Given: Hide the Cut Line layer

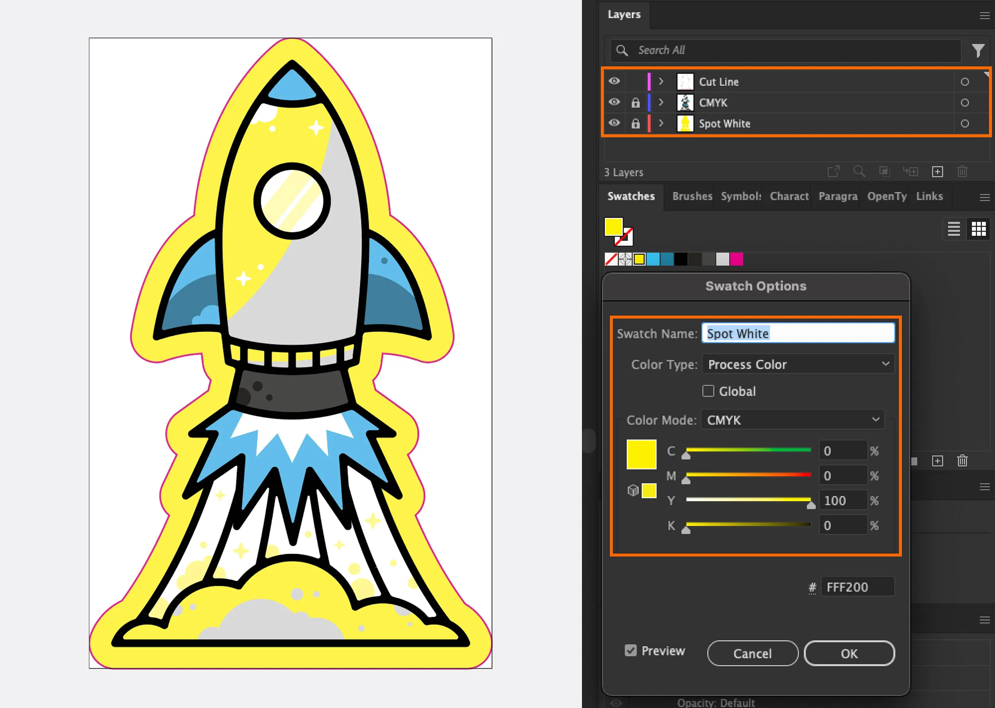Looking at the screenshot, I should tap(614, 82).
